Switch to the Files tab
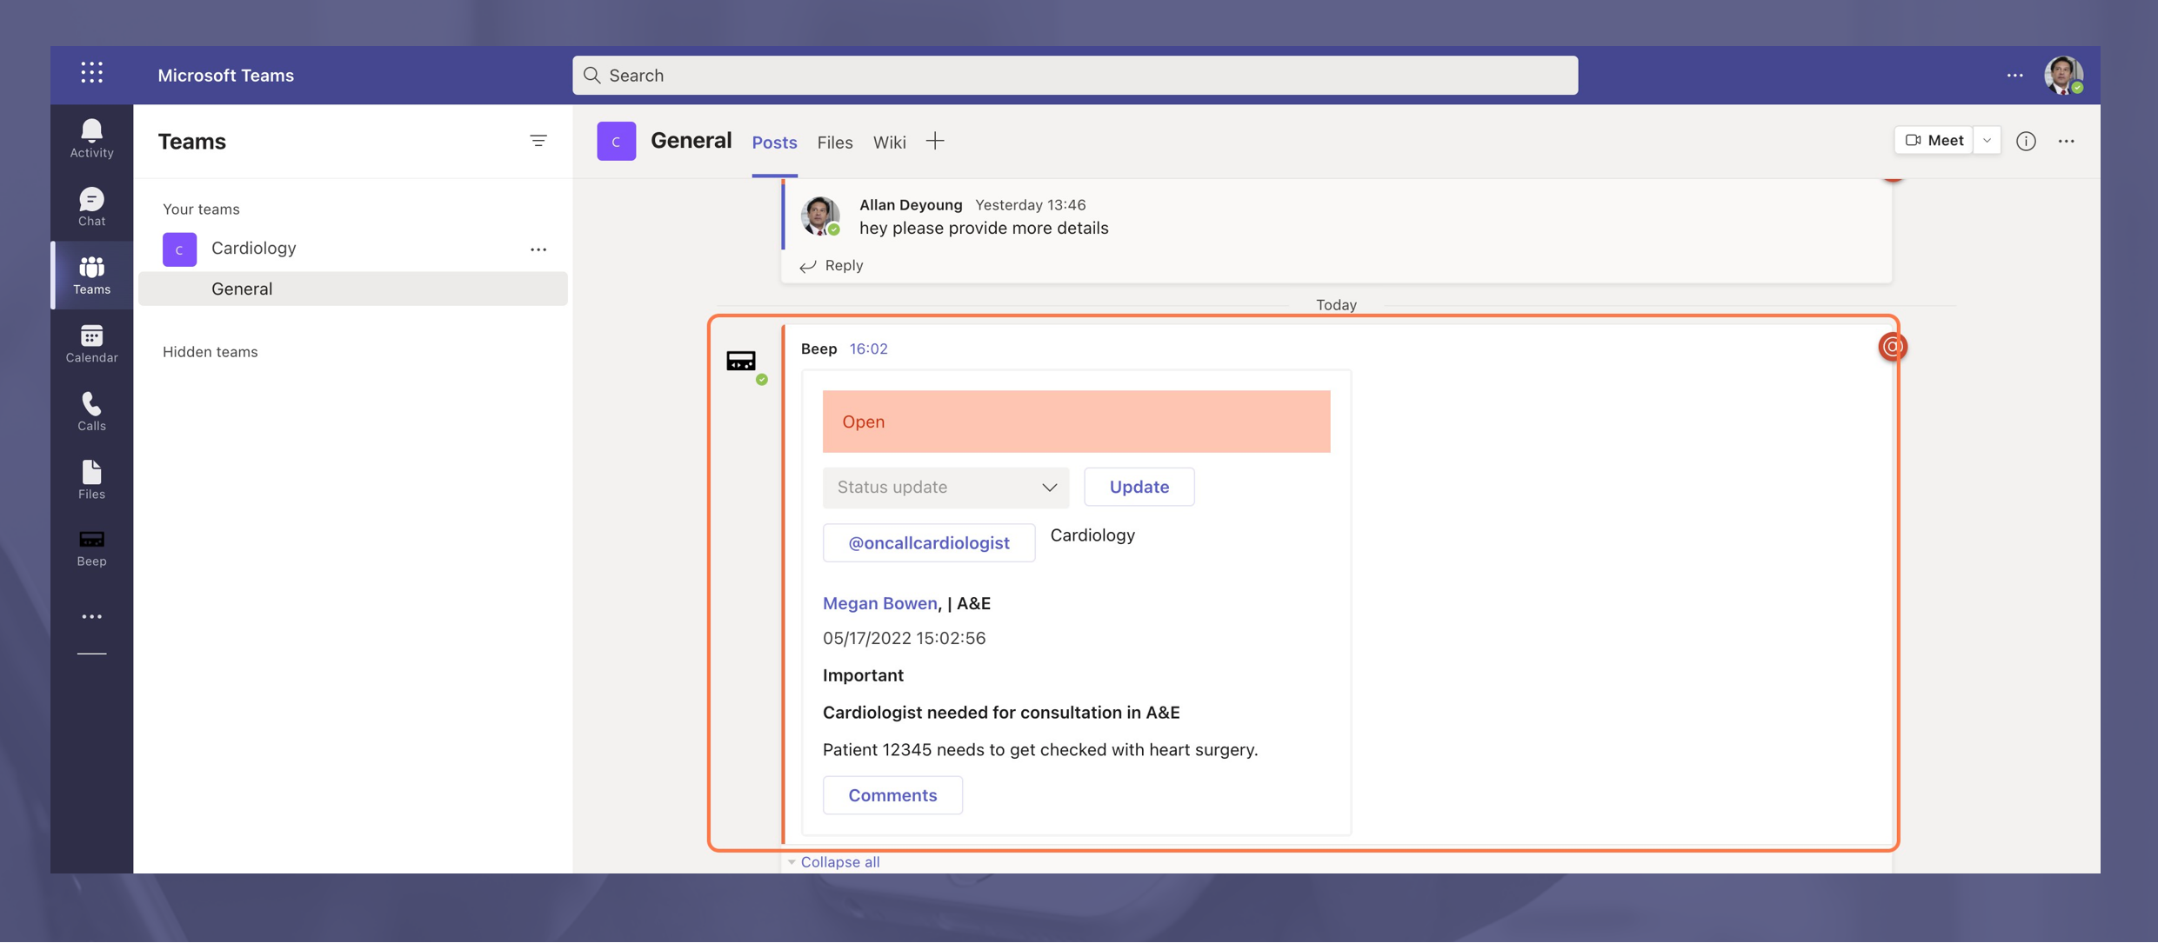 [x=834, y=143]
